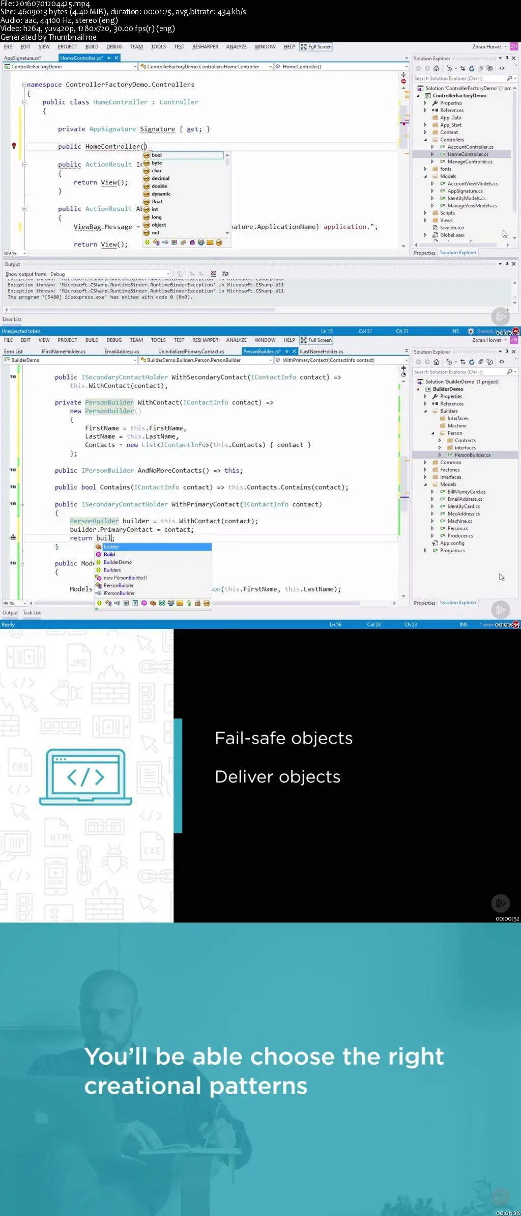
Task: Click Pluralsight play overlay on fail-safe objects slide
Action: point(501,903)
